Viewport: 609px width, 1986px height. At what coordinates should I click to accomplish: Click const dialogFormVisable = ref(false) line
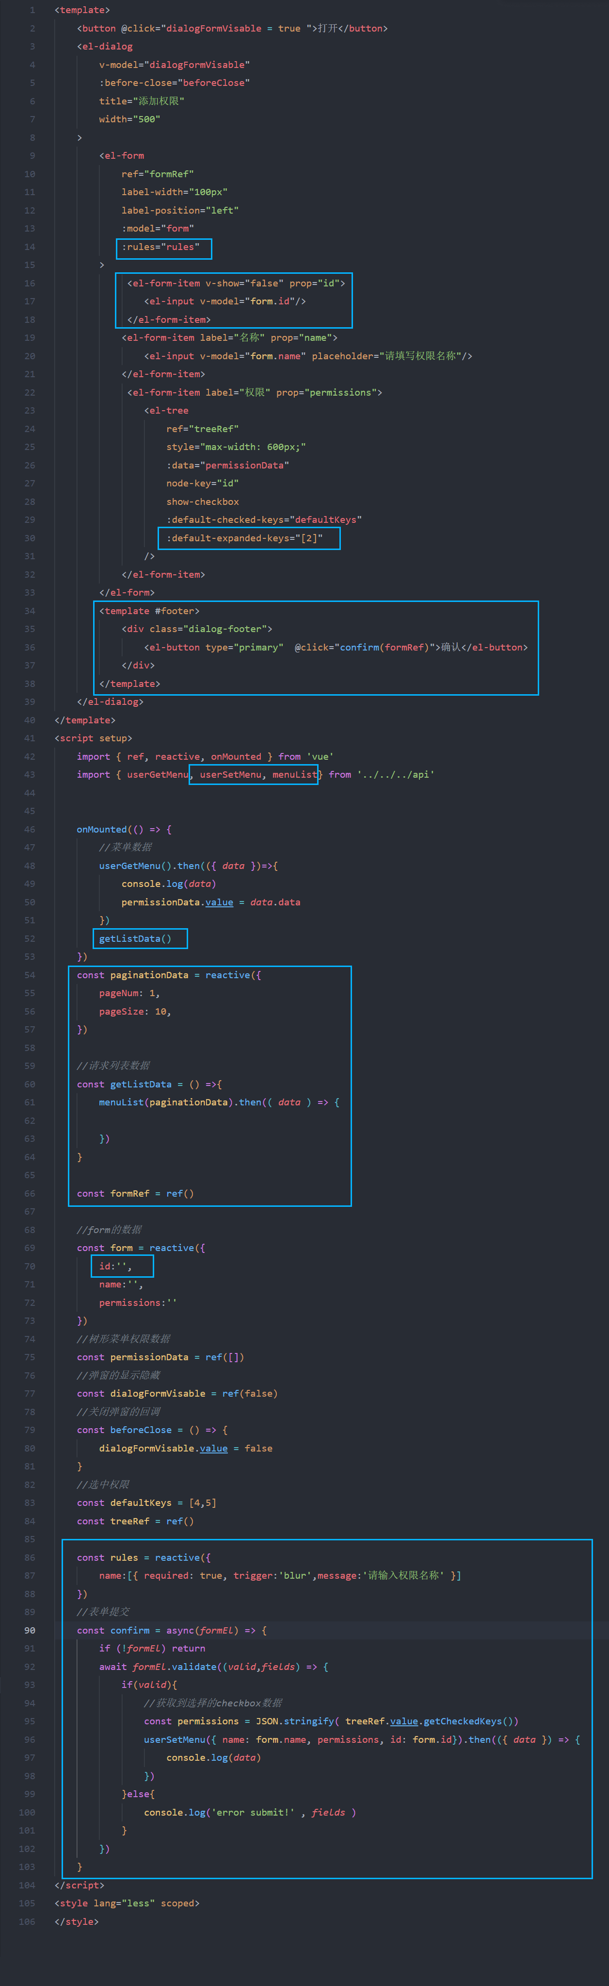tap(177, 1394)
